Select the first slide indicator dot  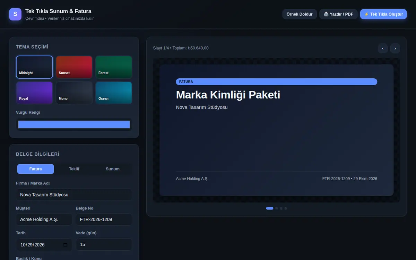[x=270, y=208]
